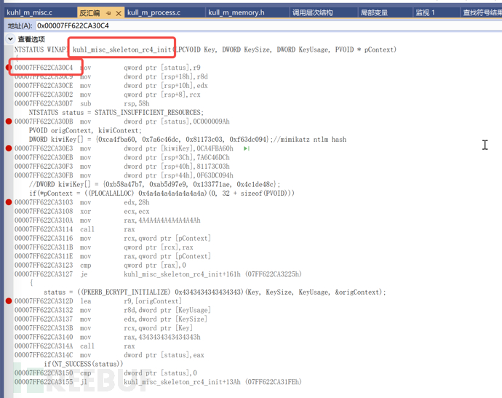Viewport: 502px width, 398px height.
Task: Click the 'rsp, 58h' operand
Action: tap(137, 103)
